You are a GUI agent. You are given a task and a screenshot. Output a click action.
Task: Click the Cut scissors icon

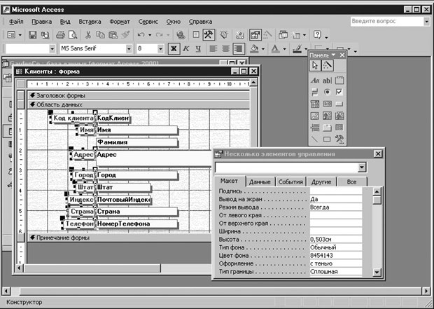(x=88, y=35)
